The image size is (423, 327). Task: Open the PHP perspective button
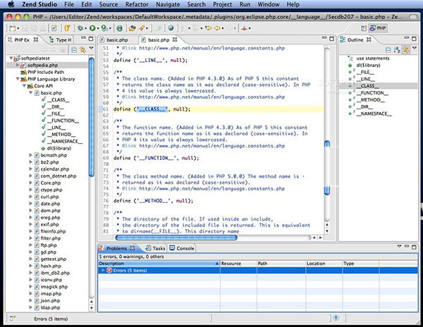[x=379, y=28]
